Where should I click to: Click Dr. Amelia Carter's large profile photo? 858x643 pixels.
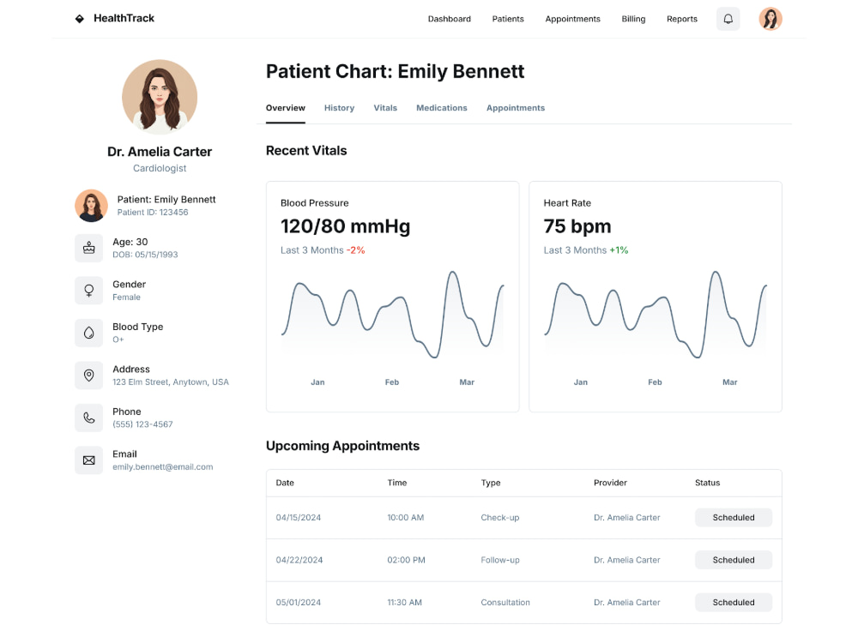pos(160,97)
